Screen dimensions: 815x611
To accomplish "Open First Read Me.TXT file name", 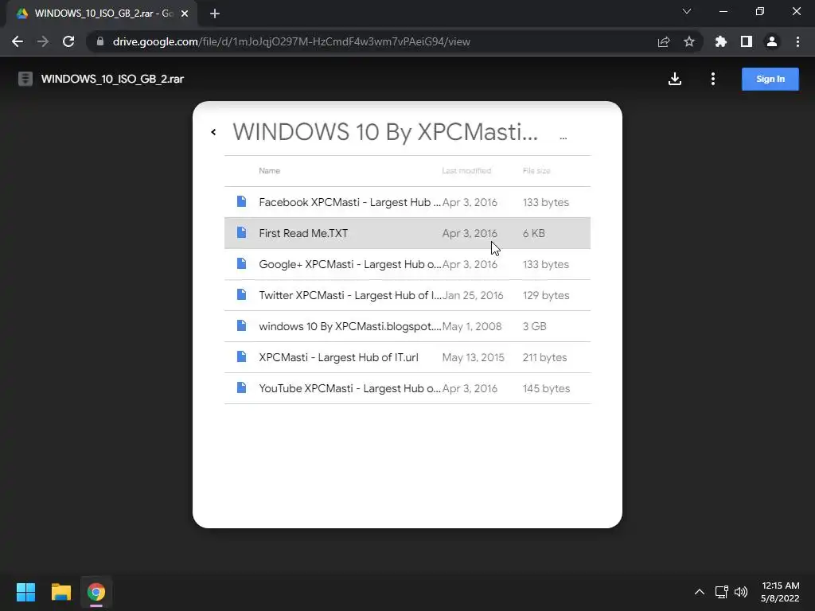I will pyautogui.click(x=303, y=233).
